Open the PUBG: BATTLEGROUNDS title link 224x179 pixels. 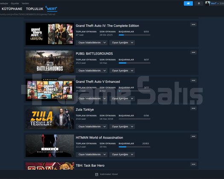click(94, 54)
